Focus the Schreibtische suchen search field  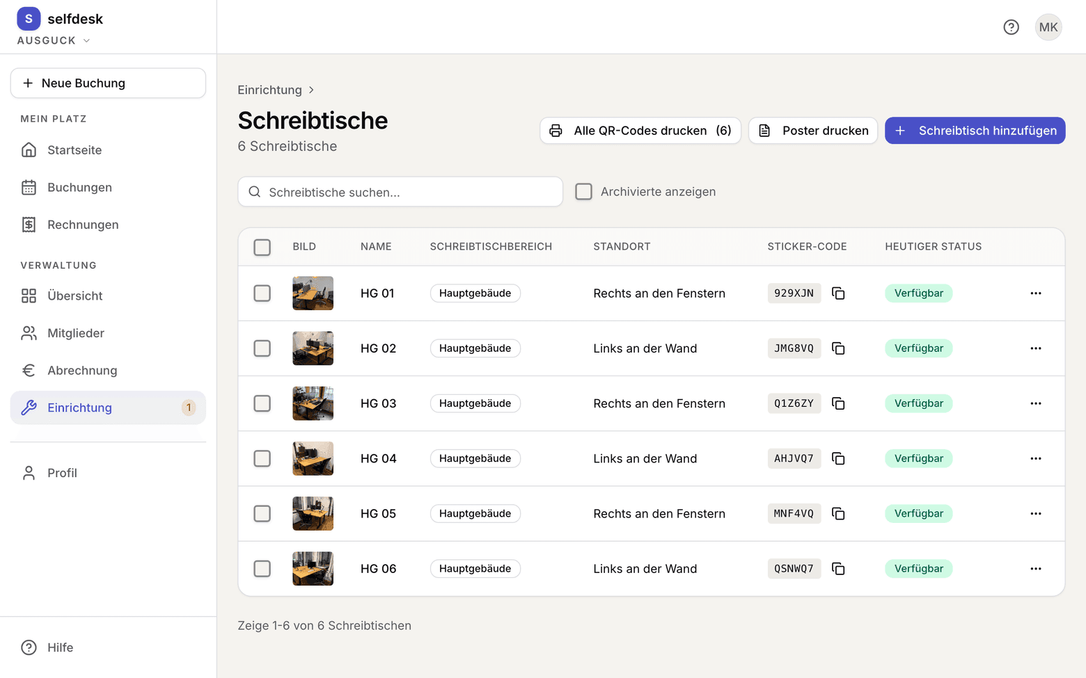400,192
